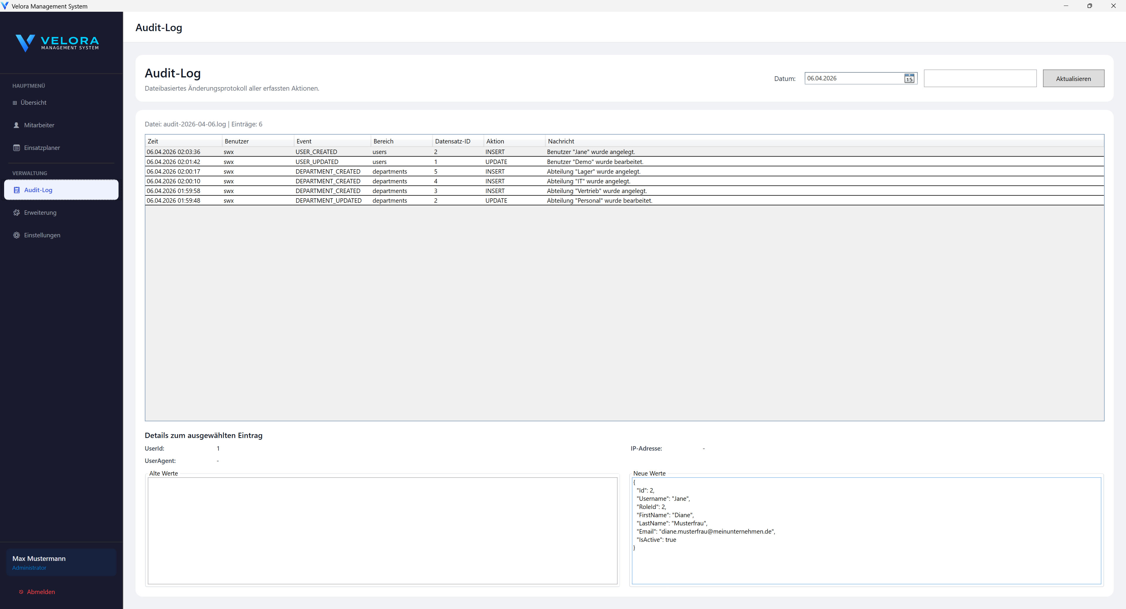
Task: Click the red Abmelden logout icon
Action: (x=21, y=592)
